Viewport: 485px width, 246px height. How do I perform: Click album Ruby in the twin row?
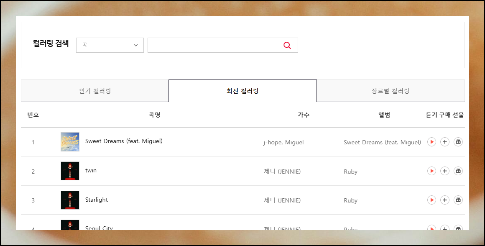click(350, 172)
